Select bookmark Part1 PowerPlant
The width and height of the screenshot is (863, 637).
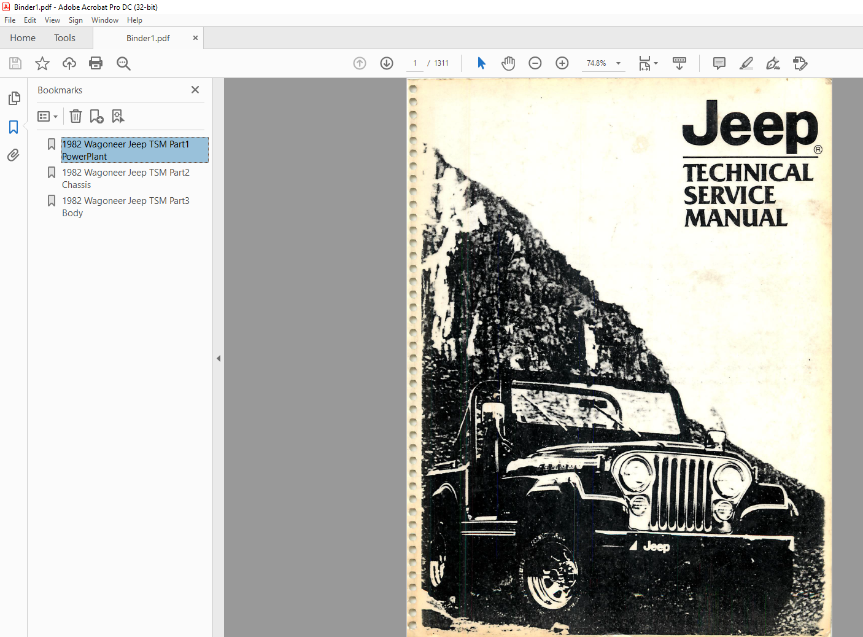(x=134, y=150)
